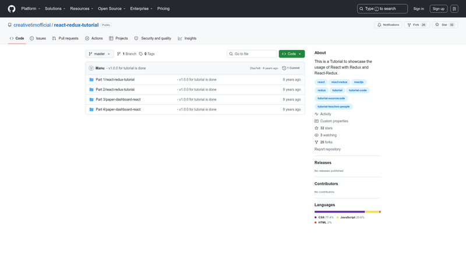
Task: Open the Pricing page
Action: click(x=164, y=9)
